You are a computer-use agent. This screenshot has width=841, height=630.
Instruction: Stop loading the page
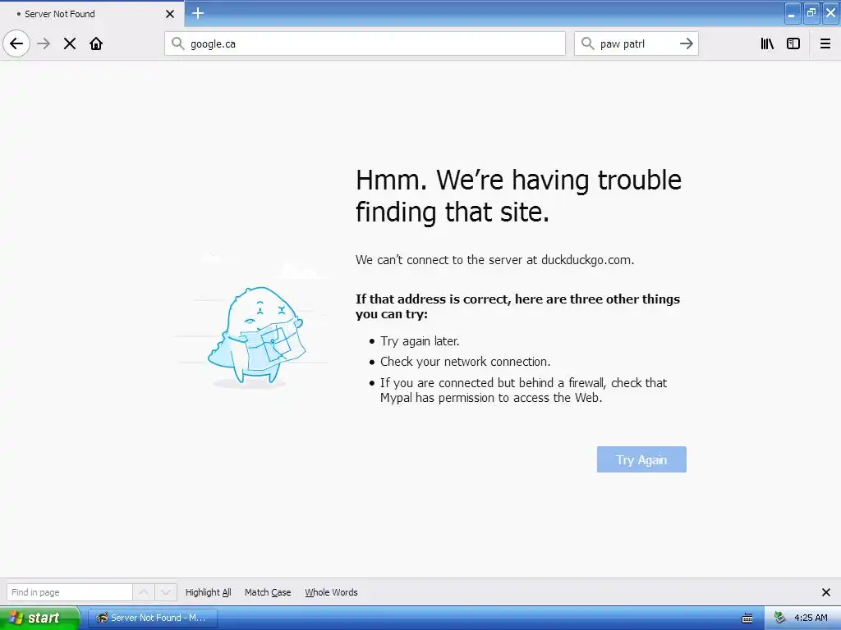pos(70,43)
